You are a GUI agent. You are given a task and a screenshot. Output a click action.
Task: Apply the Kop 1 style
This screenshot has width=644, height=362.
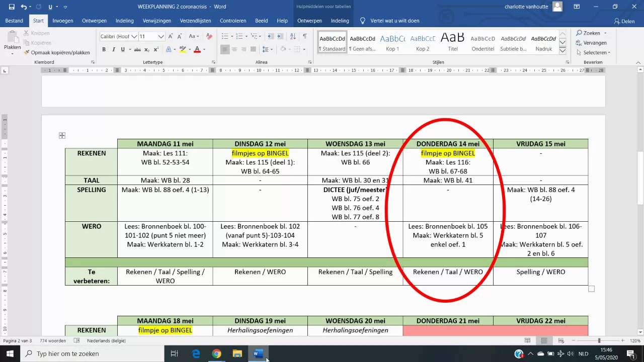[x=392, y=42]
